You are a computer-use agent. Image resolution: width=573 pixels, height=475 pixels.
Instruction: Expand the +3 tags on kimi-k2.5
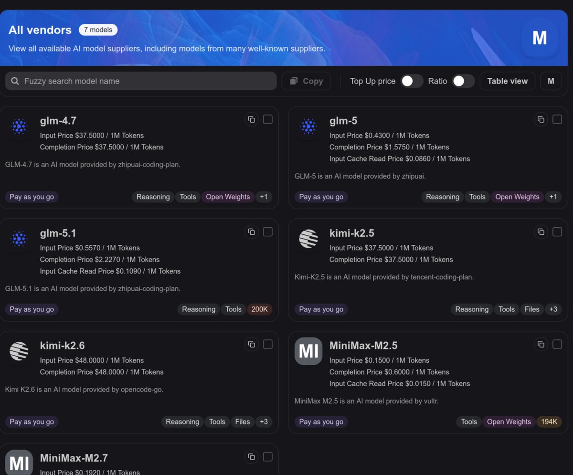553,309
